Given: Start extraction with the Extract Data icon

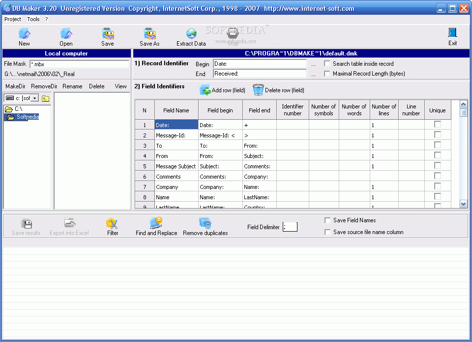Looking at the screenshot, I should [191, 33].
